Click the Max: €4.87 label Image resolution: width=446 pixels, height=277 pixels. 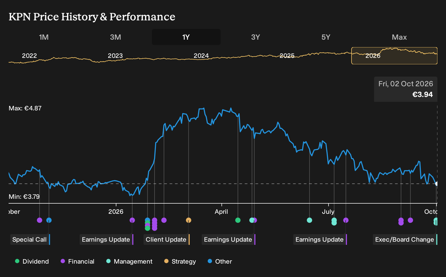tap(25, 108)
